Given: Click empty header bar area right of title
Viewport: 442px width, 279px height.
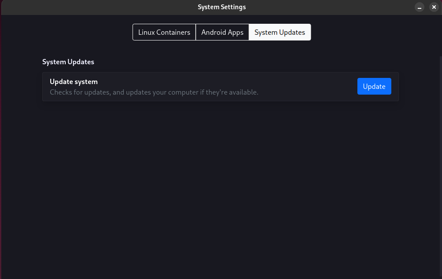Looking at the screenshot, I should click(331, 7).
